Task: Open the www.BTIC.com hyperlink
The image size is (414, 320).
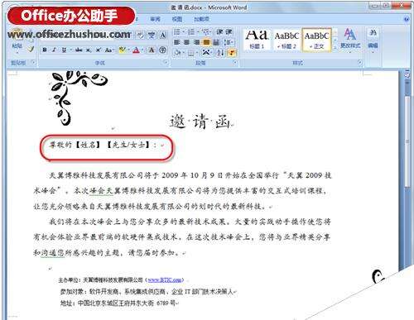Action: point(165,280)
